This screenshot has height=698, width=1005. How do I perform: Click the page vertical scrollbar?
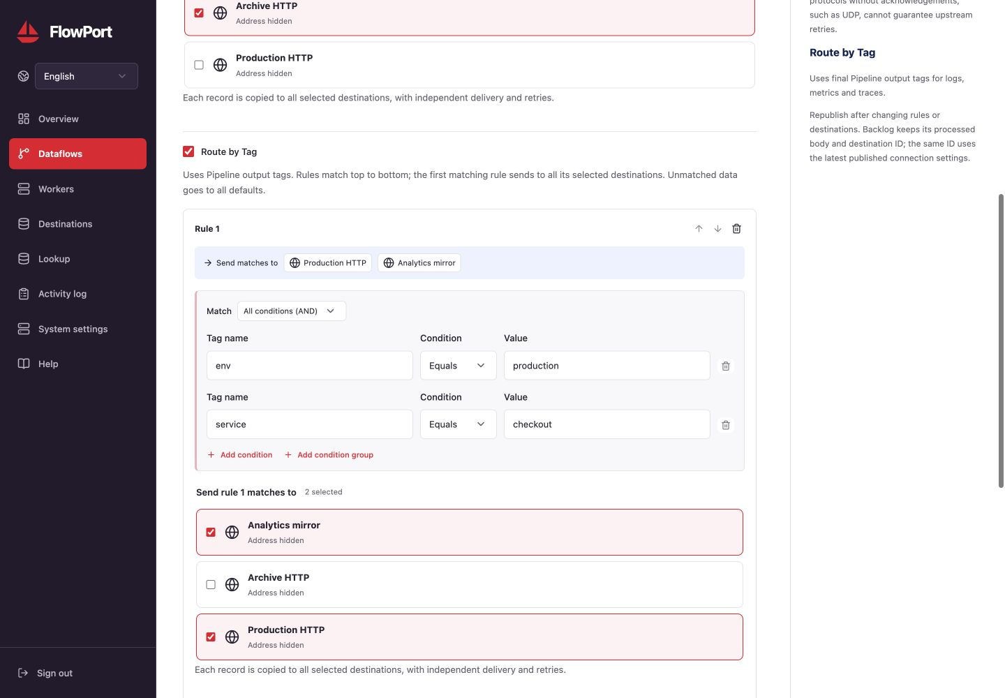click(1001, 341)
